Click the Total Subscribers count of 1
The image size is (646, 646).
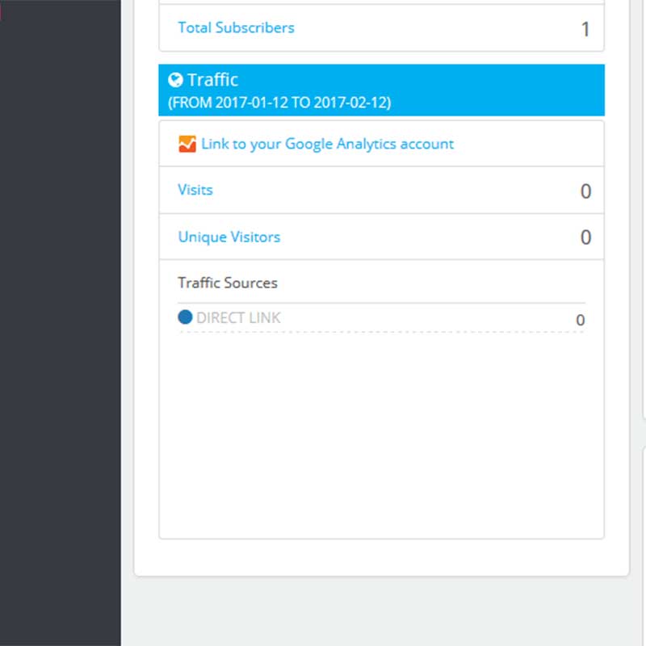(585, 30)
